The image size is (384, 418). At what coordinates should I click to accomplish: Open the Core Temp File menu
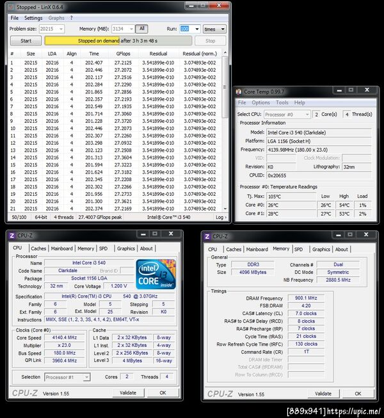point(242,102)
